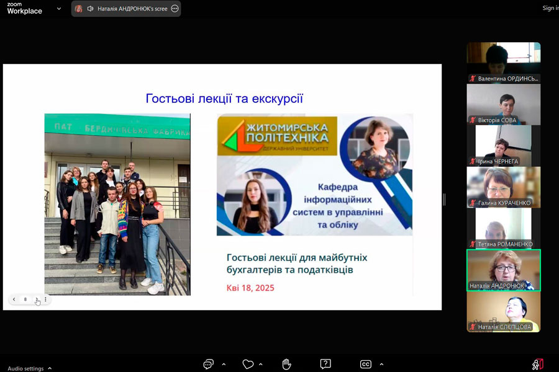This screenshot has width=559, height=372.
Task: Open slide options three-dot menu
Action: click(45, 299)
